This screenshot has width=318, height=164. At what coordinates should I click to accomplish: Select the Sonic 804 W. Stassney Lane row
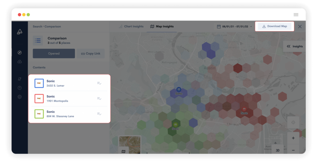click(x=69, y=114)
